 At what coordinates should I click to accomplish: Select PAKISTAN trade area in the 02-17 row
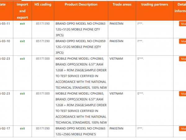point(116,128)
